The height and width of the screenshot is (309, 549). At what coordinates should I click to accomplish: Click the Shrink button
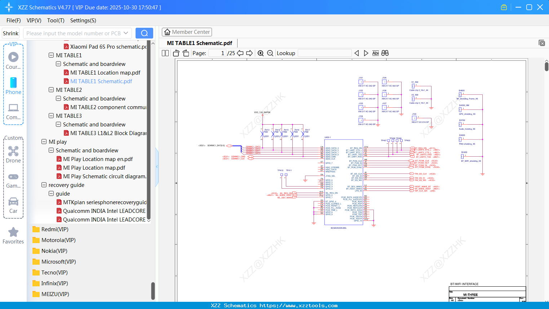pos(10,33)
